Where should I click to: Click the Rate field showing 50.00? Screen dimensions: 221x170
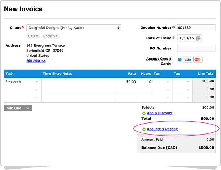tap(126, 82)
